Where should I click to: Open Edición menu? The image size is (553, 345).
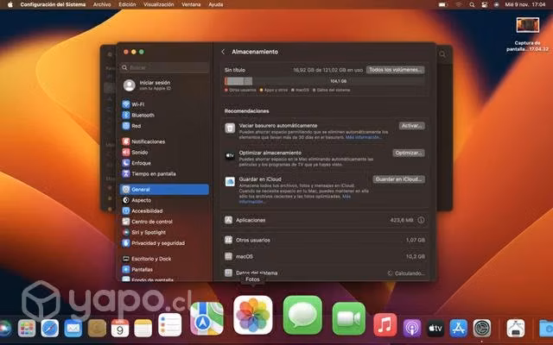(x=127, y=4)
